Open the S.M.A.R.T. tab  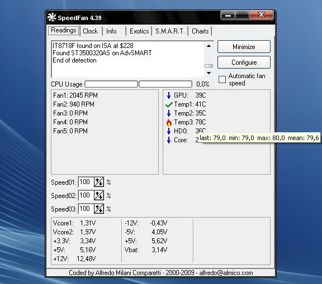(x=170, y=31)
